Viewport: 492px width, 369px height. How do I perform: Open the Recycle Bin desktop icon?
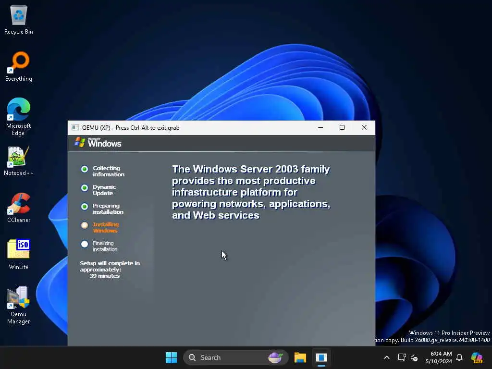point(19,19)
